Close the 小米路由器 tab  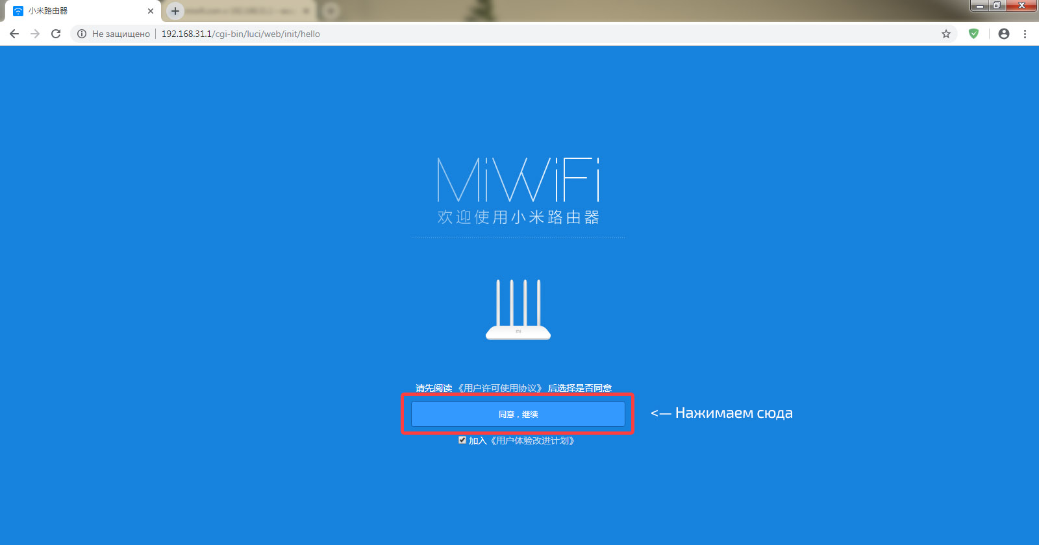pos(151,11)
